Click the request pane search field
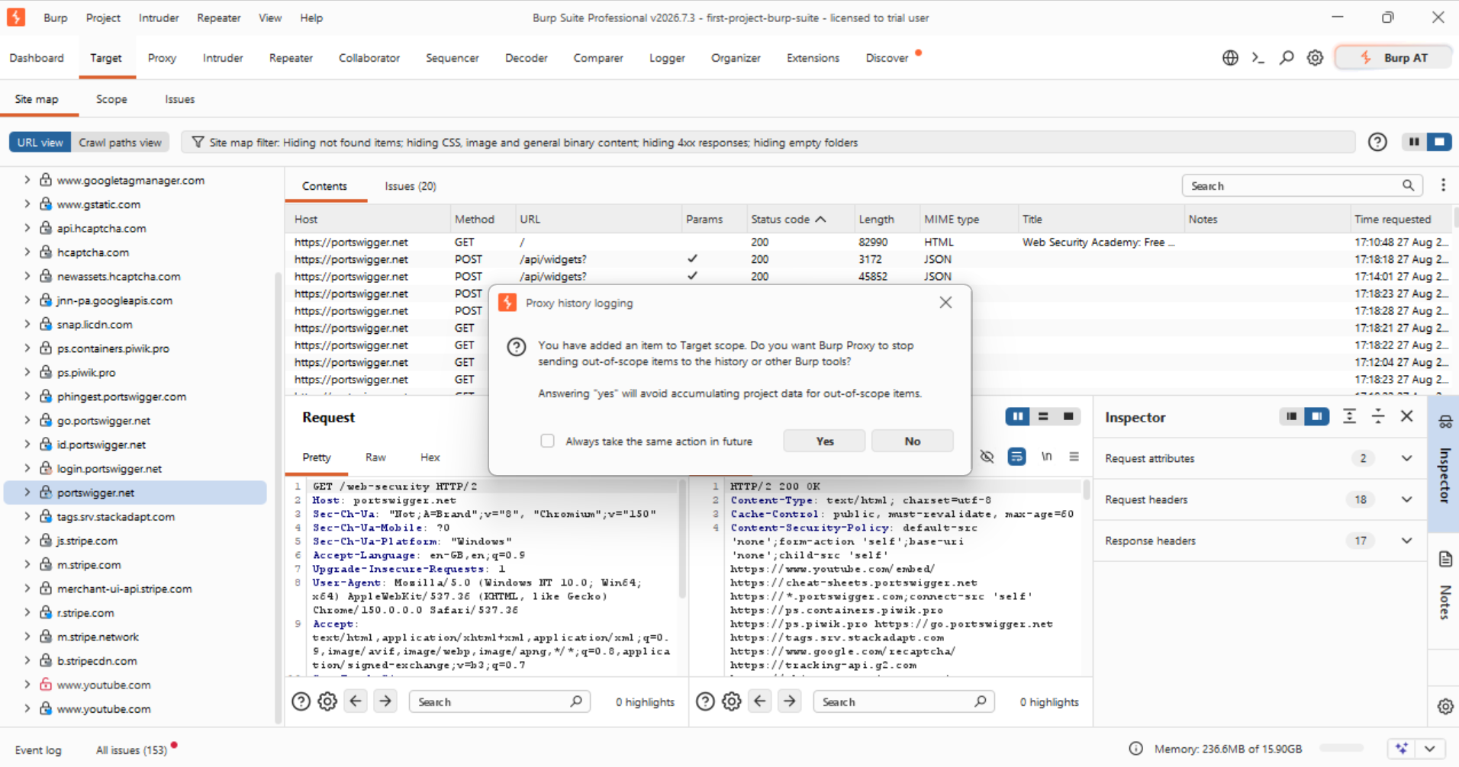This screenshot has width=1459, height=767. click(x=500, y=701)
